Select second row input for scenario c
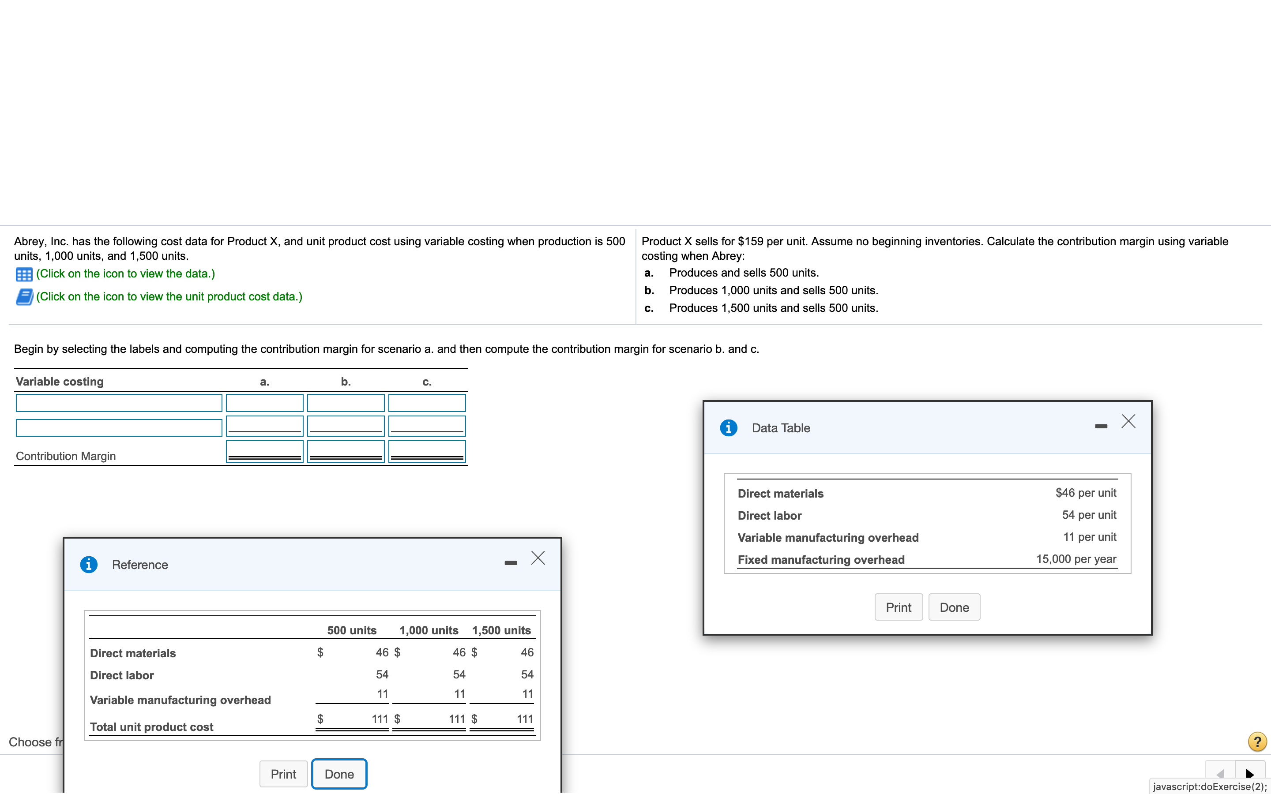This screenshot has height=794, width=1271. point(427,426)
